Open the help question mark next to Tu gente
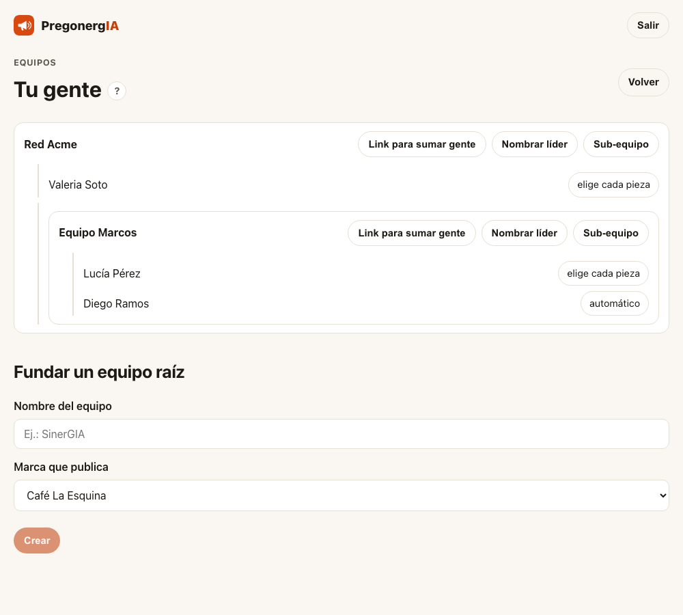The width and height of the screenshot is (683, 615). [x=117, y=91]
